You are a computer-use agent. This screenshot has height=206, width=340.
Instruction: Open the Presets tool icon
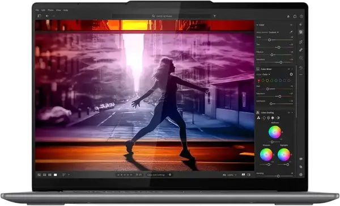point(301,24)
